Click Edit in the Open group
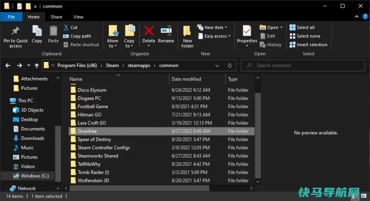The width and height of the screenshot is (370, 201). pos(268,36)
